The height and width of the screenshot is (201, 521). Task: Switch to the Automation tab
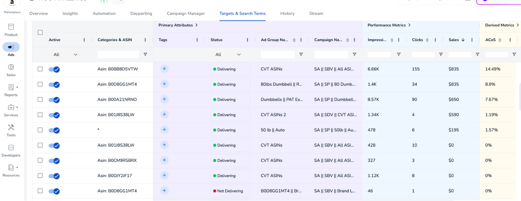click(104, 14)
